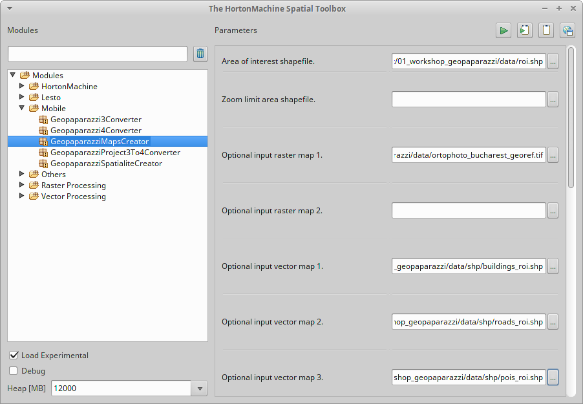This screenshot has height=404, width=583.
Task: Expand the Others tree node
Action: pos(21,174)
